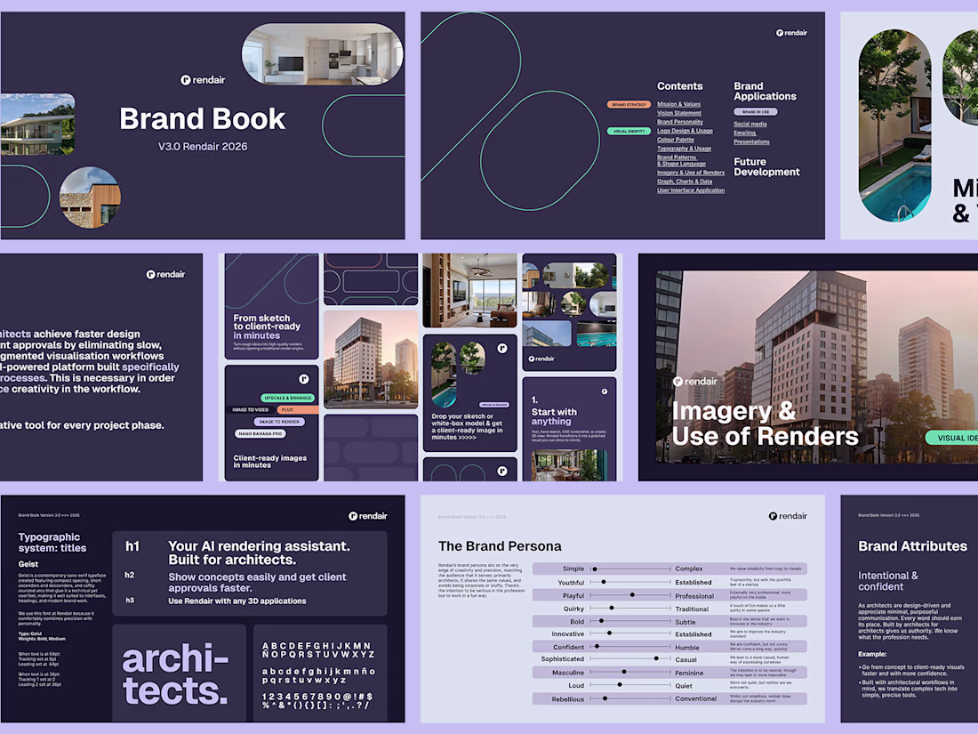Viewport: 978px width, 734px height.
Task: Click the rendair logo on the Brand Persona slide
Action: coord(788,515)
